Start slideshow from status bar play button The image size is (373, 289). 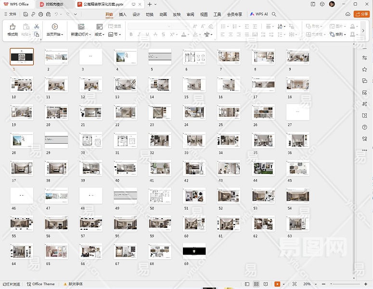point(277,284)
